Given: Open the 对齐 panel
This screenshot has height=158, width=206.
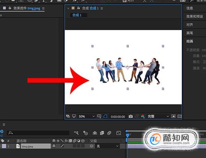Looking at the screenshot, I should [x=190, y=25].
